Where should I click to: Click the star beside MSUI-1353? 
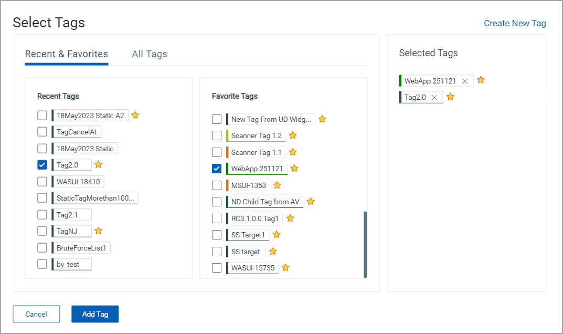click(x=277, y=185)
